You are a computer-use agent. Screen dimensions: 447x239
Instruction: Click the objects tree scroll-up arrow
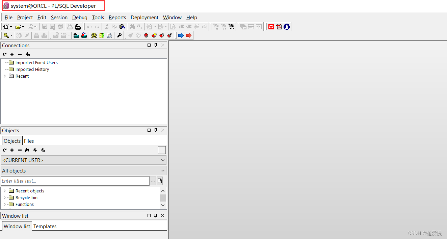tap(163, 191)
